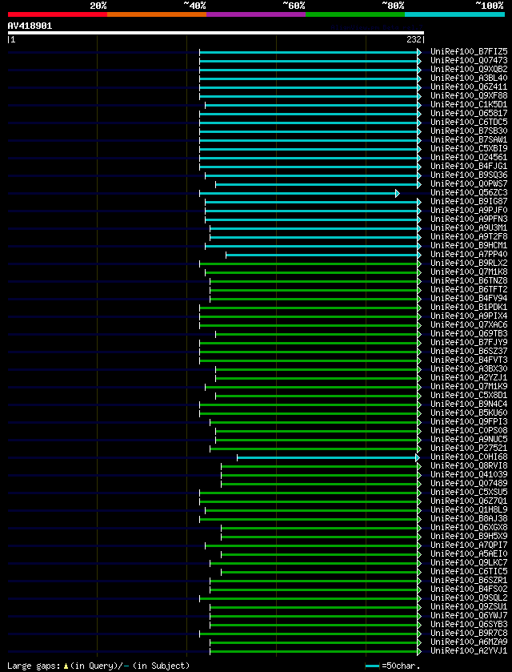Click the UniRef100_A7QPI7 label
512x672 pixels.
(469, 545)
